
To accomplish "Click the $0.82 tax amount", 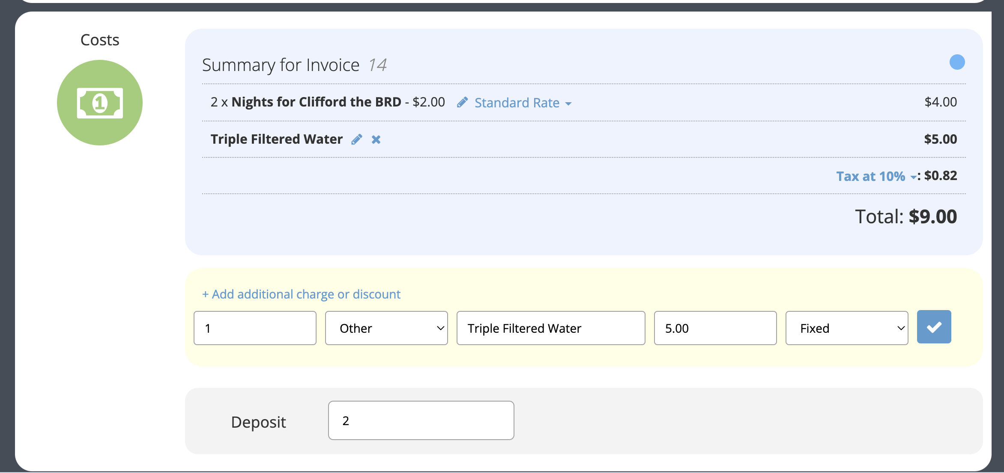I will [941, 176].
